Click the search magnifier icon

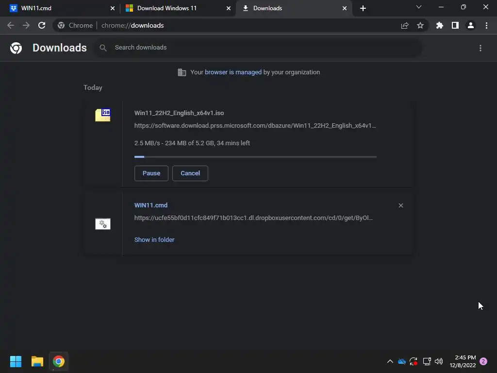pyautogui.click(x=103, y=48)
